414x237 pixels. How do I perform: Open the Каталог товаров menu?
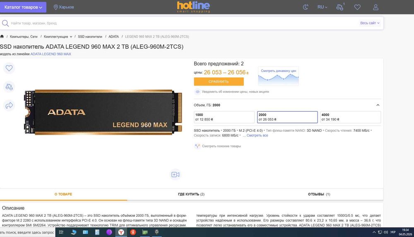point(23,7)
